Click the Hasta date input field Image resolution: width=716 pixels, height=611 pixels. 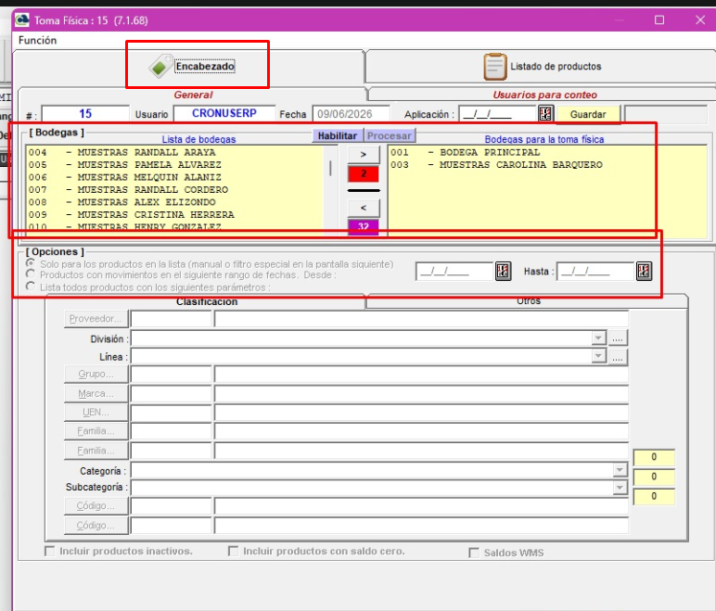(x=595, y=272)
